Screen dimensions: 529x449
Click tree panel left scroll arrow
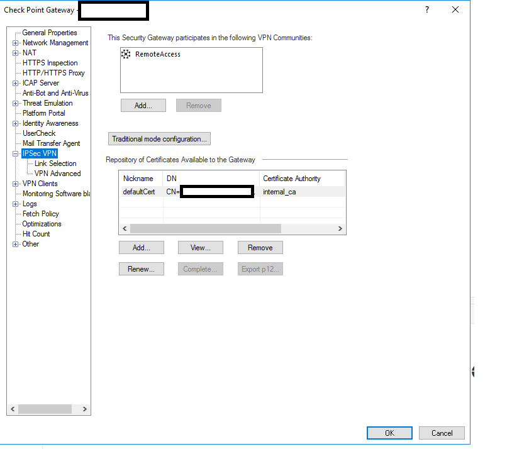point(13,409)
